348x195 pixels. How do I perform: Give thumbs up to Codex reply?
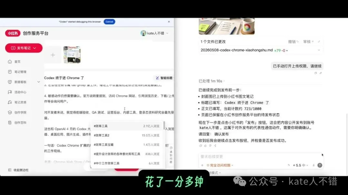pos(206,146)
